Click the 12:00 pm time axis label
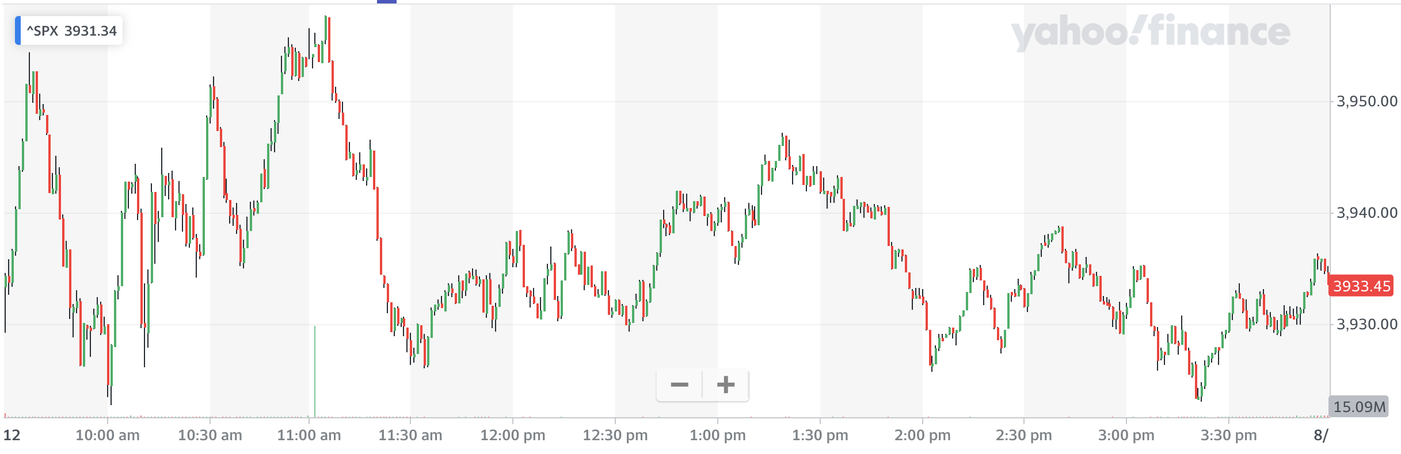 [513, 436]
